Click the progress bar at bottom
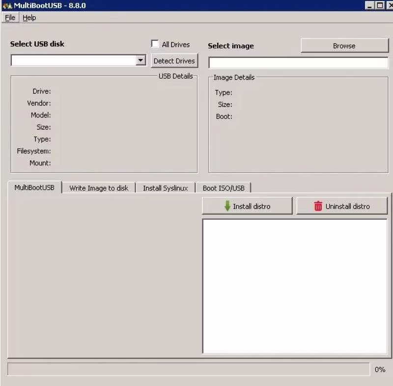 pyautogui.click(x=189, y=369)
